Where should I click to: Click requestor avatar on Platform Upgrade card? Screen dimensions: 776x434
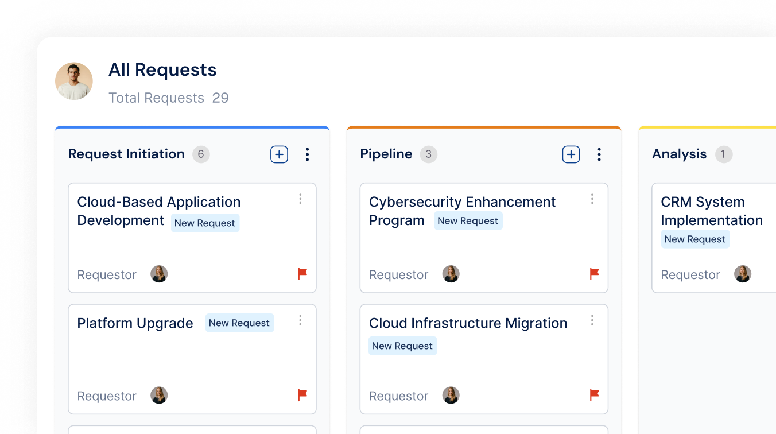159,395
